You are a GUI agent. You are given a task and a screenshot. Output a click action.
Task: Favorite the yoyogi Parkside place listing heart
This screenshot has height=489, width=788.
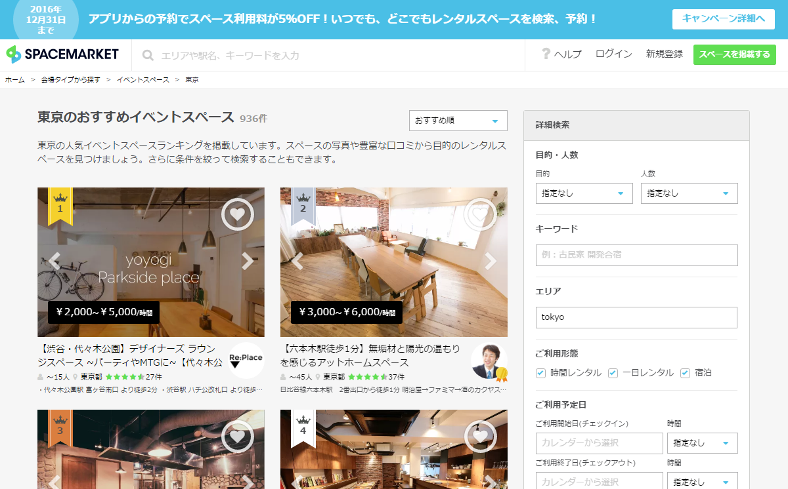tap(238, 214)
